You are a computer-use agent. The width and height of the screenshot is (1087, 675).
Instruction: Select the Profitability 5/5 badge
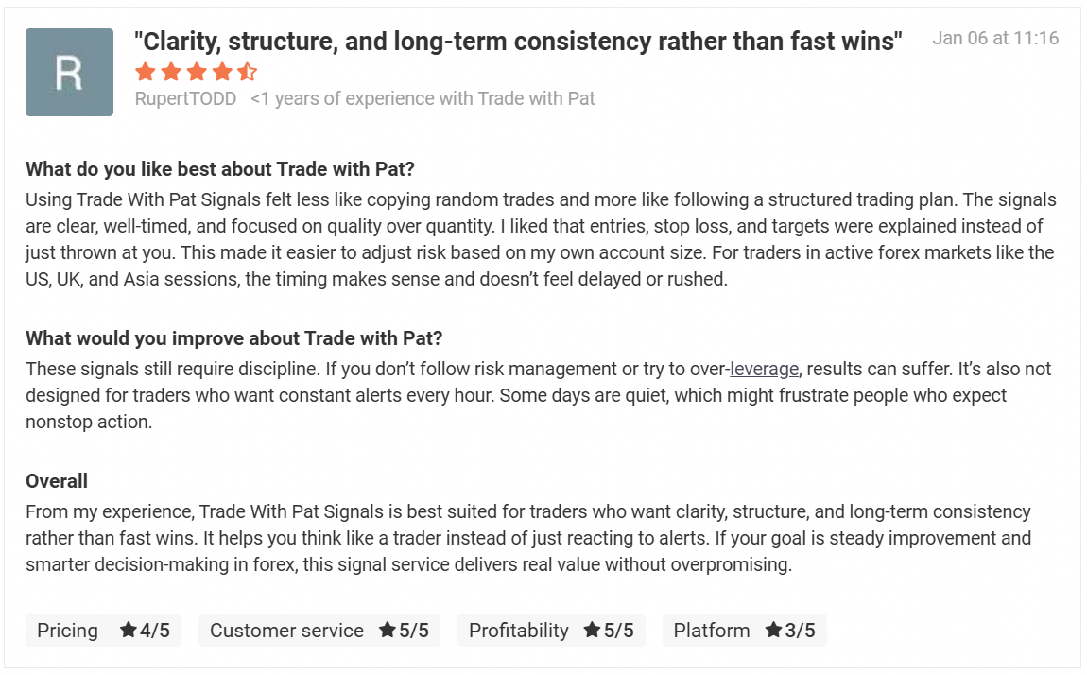tap(551, 631)
